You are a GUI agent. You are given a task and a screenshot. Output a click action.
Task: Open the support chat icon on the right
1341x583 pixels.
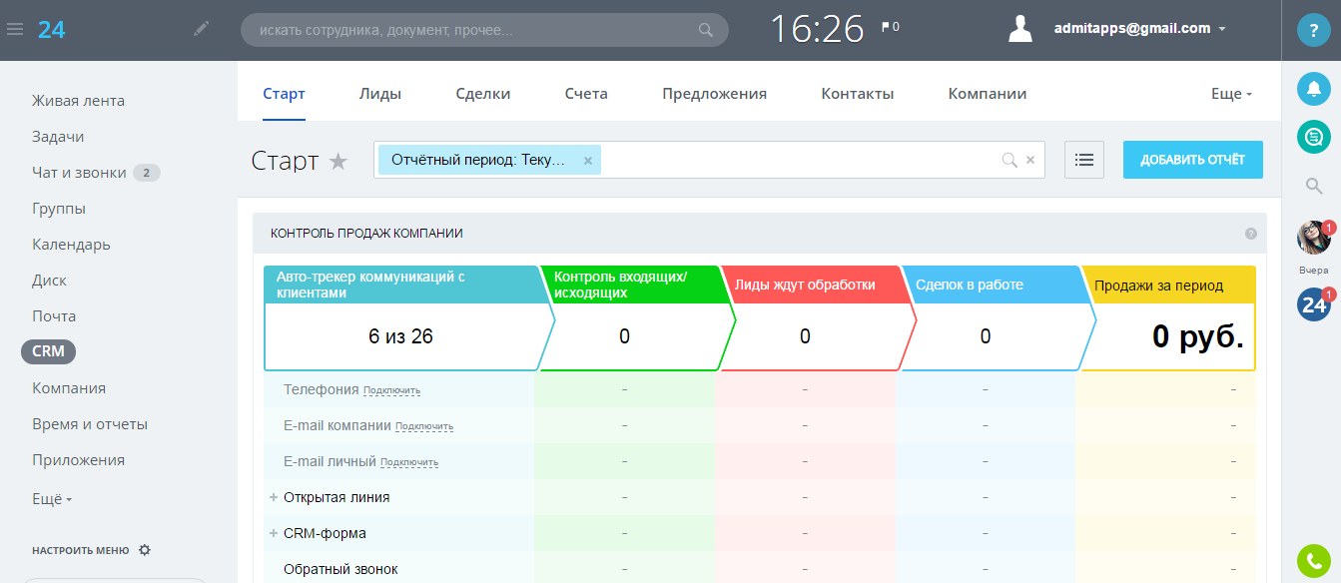1313,137
